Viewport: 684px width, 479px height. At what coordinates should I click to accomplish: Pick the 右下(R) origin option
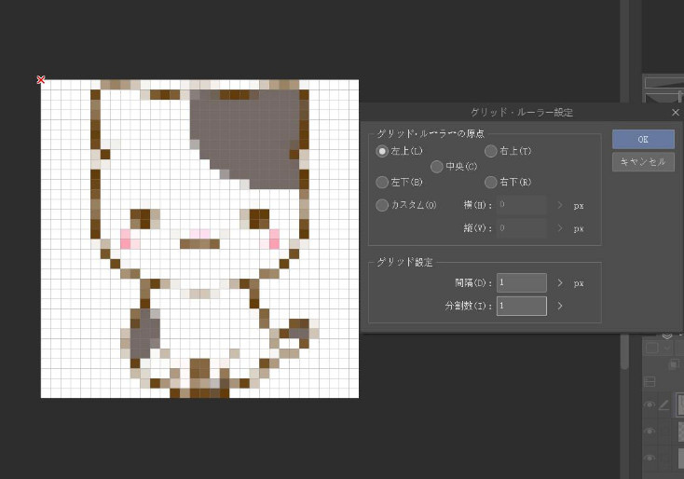pyautogui.click(x=491, y=182)
